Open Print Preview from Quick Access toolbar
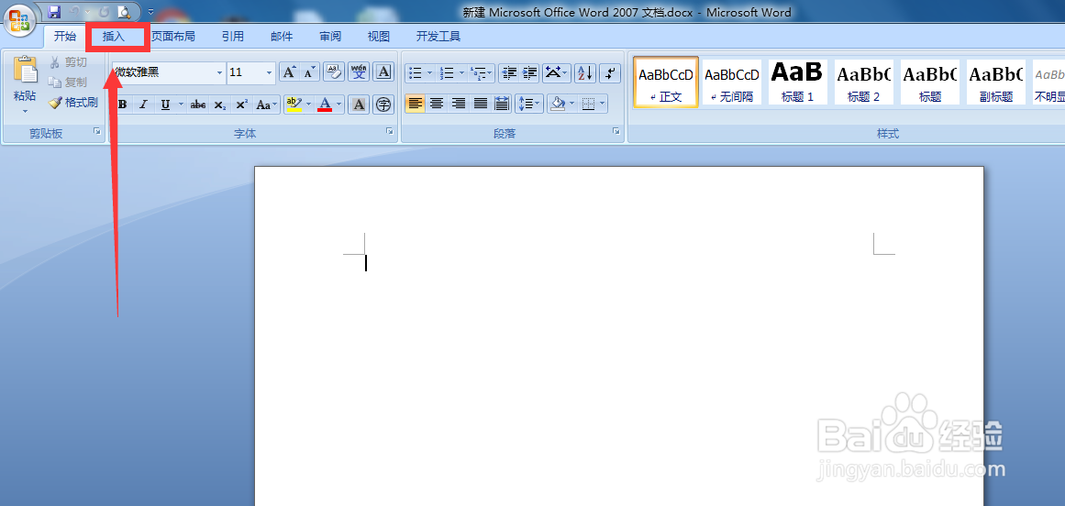Image resolution: width=1065 pixels, height=506 pixels. tap(124, 12)
